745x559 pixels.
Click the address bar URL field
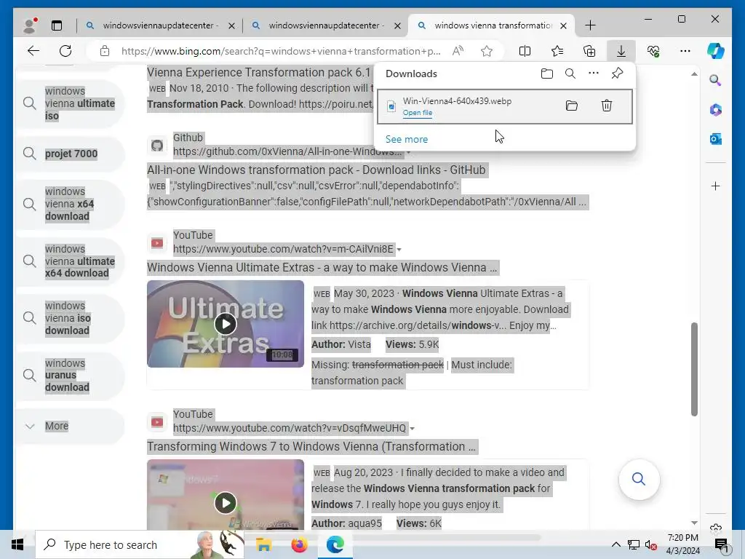pos(280,51)
